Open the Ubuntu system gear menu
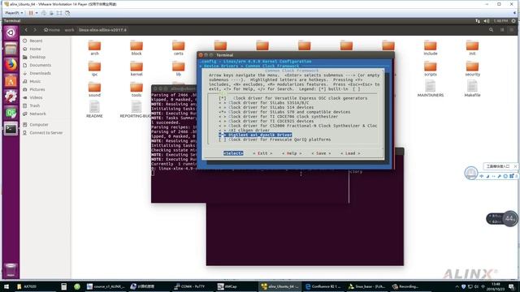Viewport: 520px width, 292px height. coord(513,21)
